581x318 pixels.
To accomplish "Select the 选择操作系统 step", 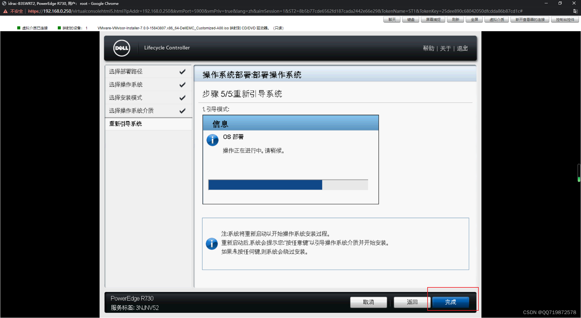I will 148,85.
